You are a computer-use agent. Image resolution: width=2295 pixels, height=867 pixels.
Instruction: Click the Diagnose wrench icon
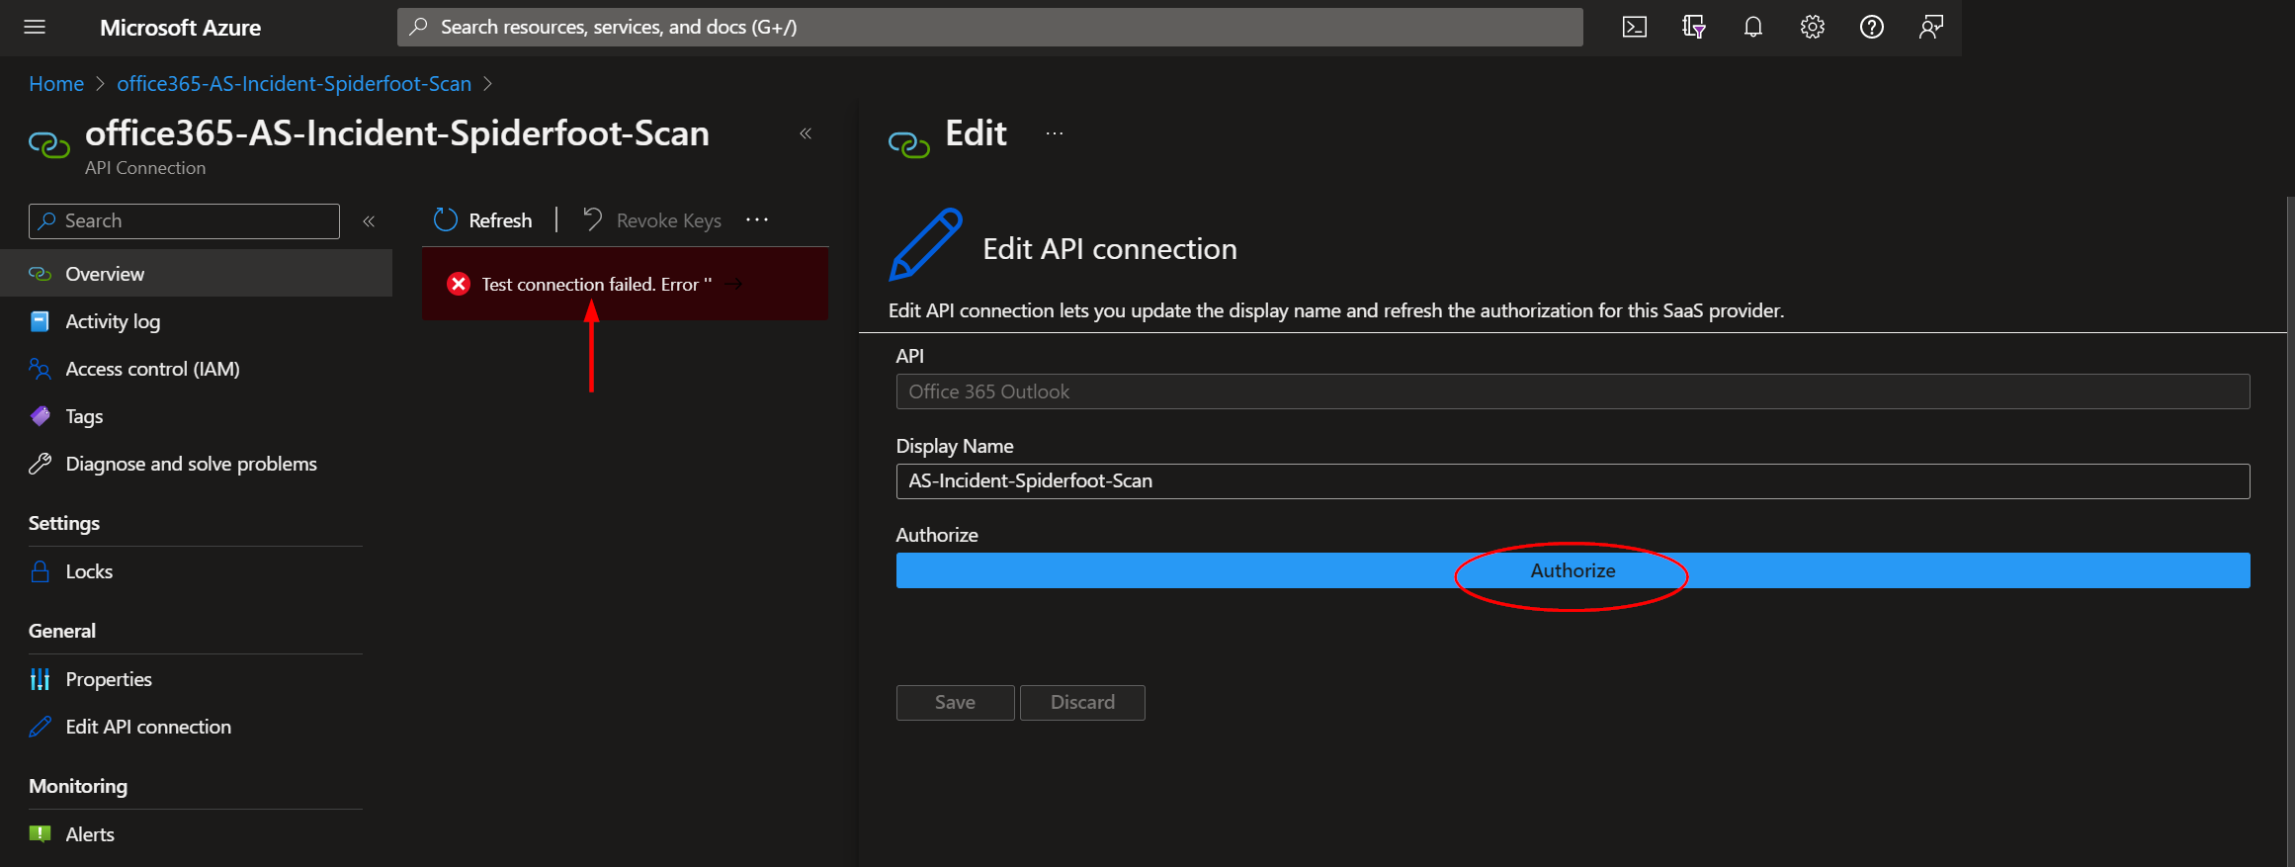[40, 464]
